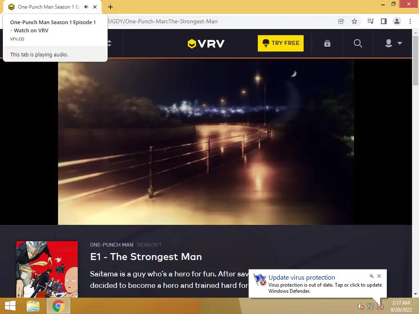The image size is (419, 314).
Task: Click the scrollbar down arrow
Action: (x=415, y=294)
